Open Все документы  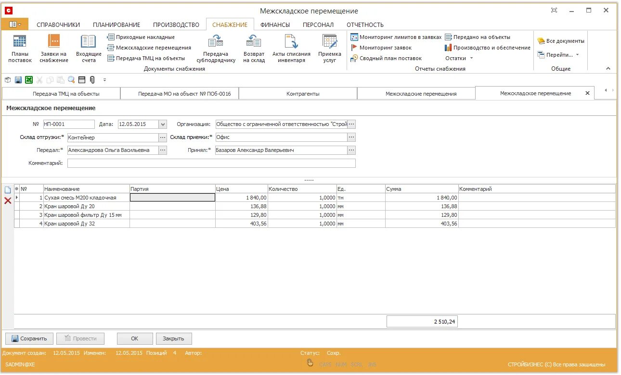[x=561, y=41]
